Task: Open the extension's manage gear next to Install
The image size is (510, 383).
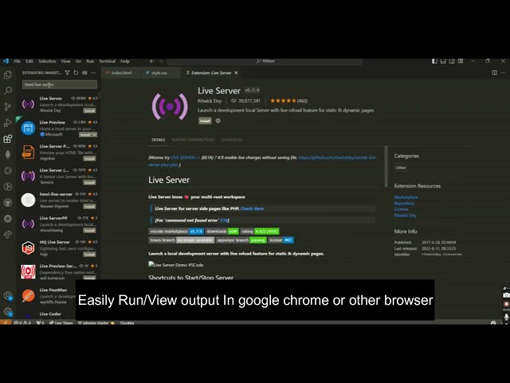Action: (218, 120)
